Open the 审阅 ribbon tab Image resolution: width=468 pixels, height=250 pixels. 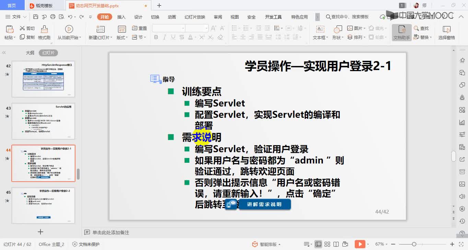pos(218,17)
